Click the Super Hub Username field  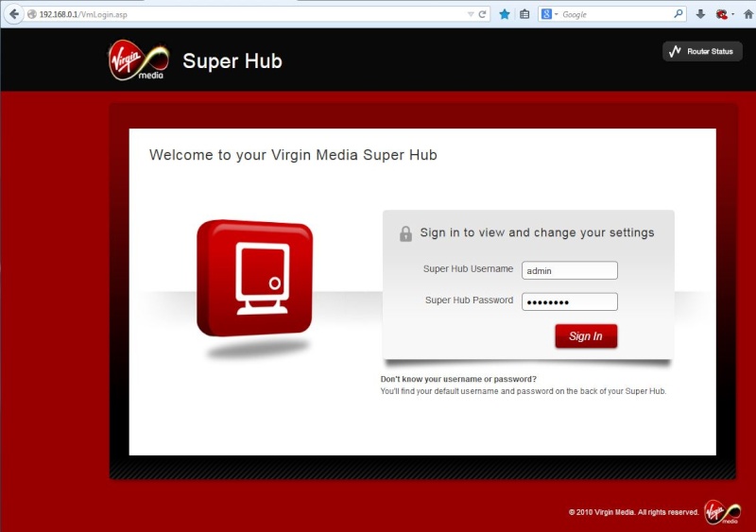point(570,270)
